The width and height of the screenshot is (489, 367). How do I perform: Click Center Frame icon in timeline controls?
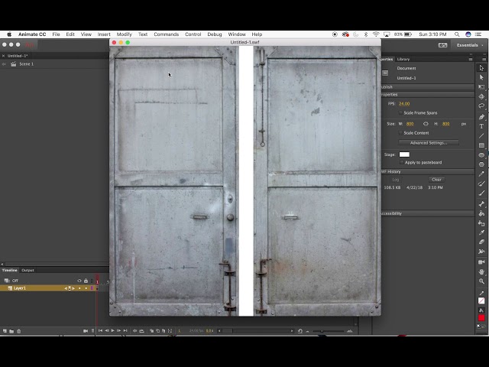(x=134, y=331)
